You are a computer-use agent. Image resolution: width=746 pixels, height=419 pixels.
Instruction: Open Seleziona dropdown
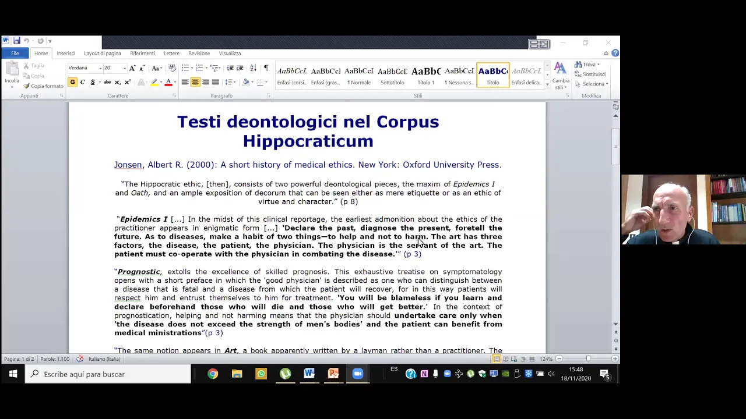pos(591,84)
